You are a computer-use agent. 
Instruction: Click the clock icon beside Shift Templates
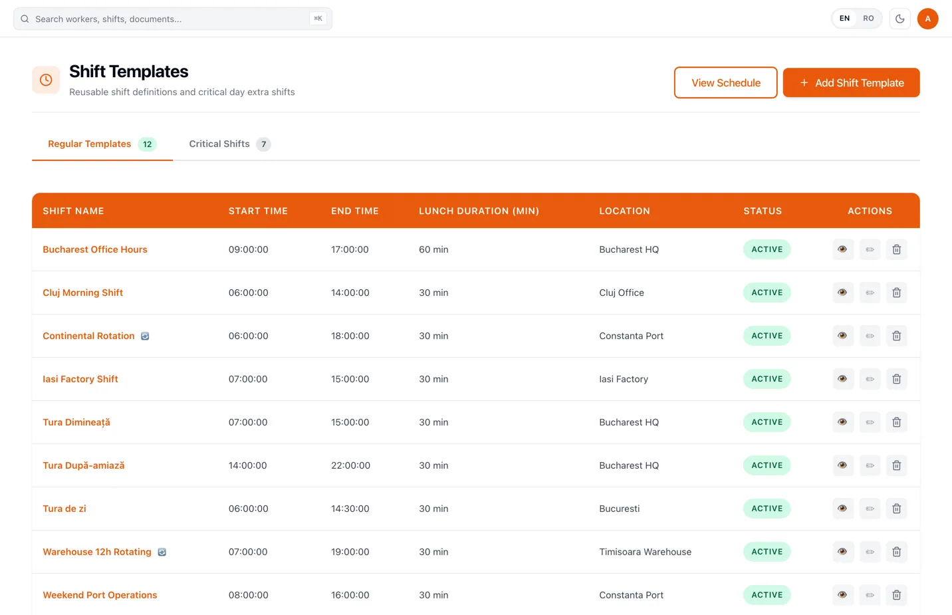[46, 80]
